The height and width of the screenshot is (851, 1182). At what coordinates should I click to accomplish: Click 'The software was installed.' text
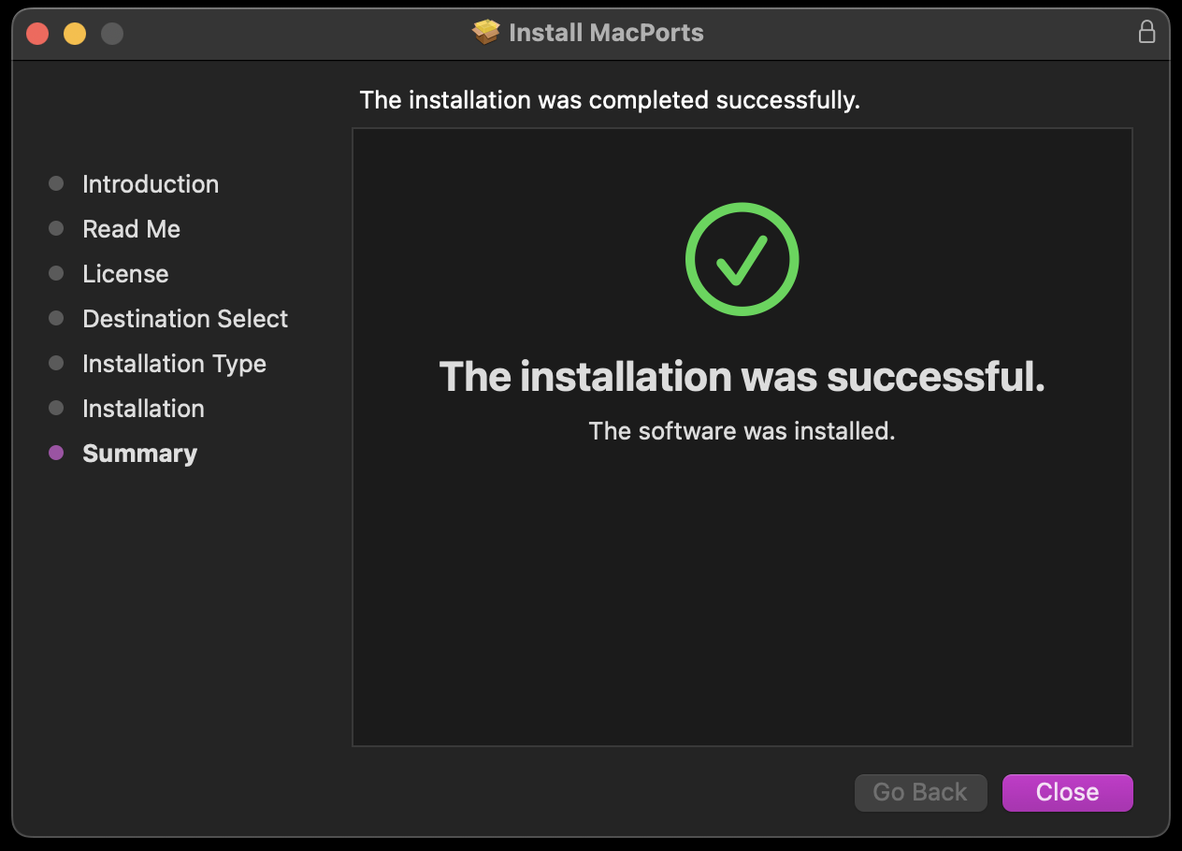tap(742, 431)
